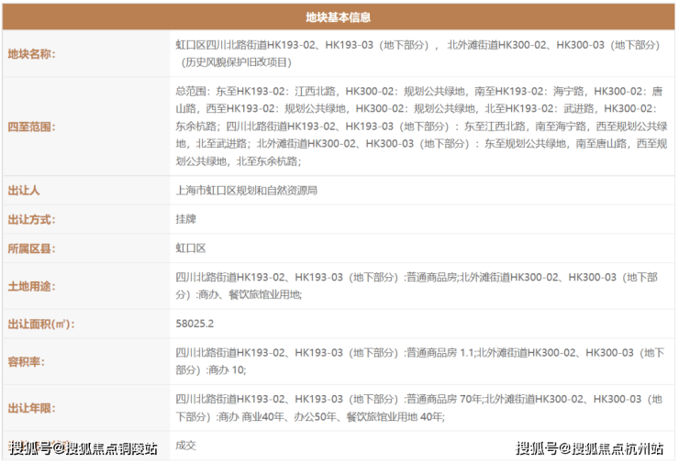Viewport: 679px width, 463px height.
Task: Select the 出让年限 row label
Action: pos(33,408)
